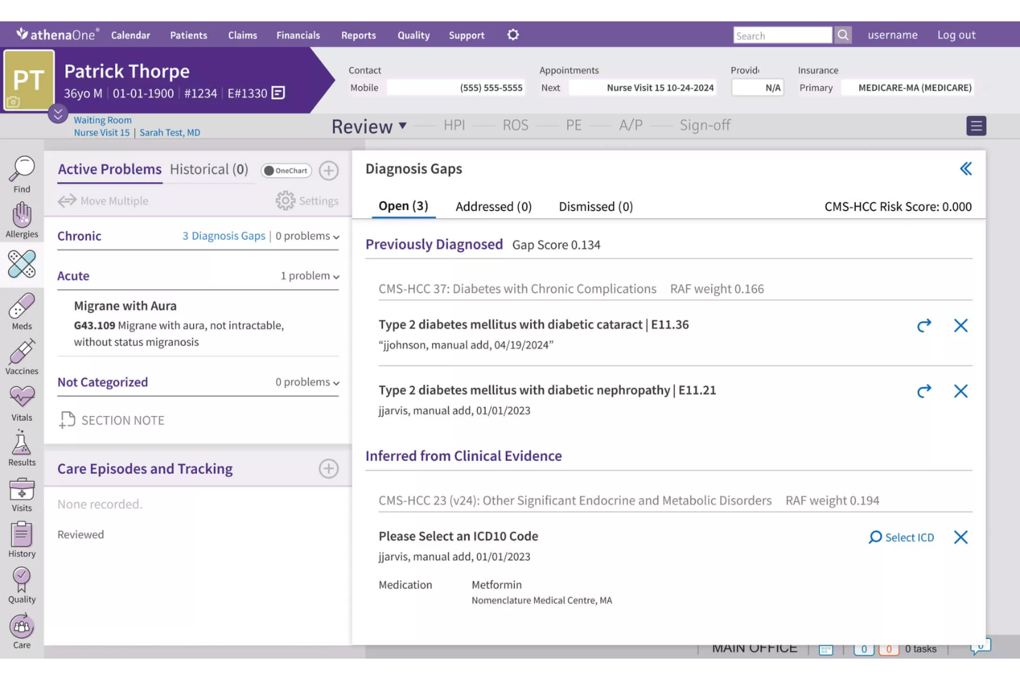
Task: Refresh the diabetic cataract E11.36 gap entry
Action: click(924, 325)
